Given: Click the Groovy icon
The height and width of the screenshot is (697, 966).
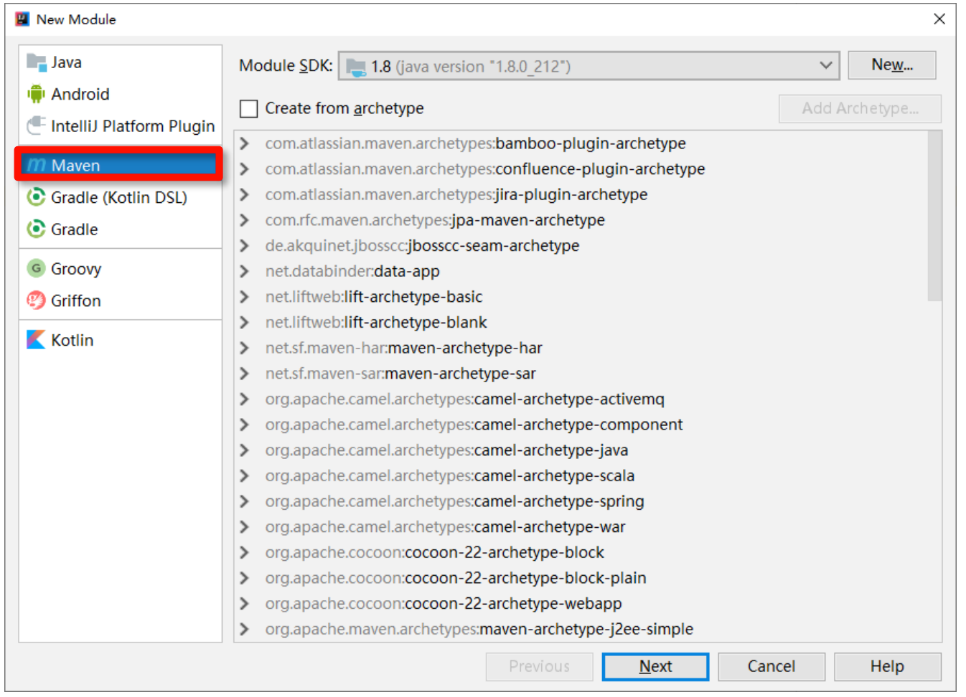Looking at the screenshot, I should point(36,268).
